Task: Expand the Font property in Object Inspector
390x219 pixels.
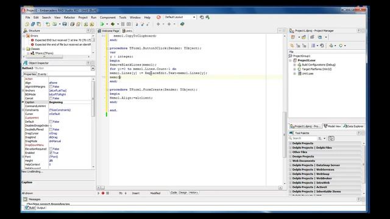Action: (x=23, y=157)
